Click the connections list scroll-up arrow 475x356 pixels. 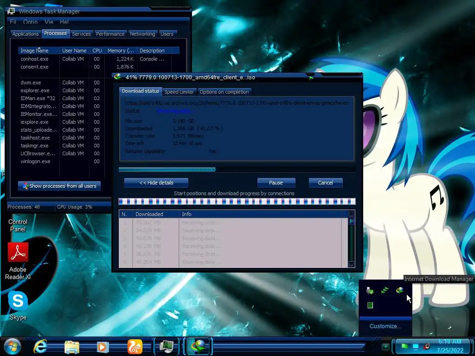click(x=351, y=214)
